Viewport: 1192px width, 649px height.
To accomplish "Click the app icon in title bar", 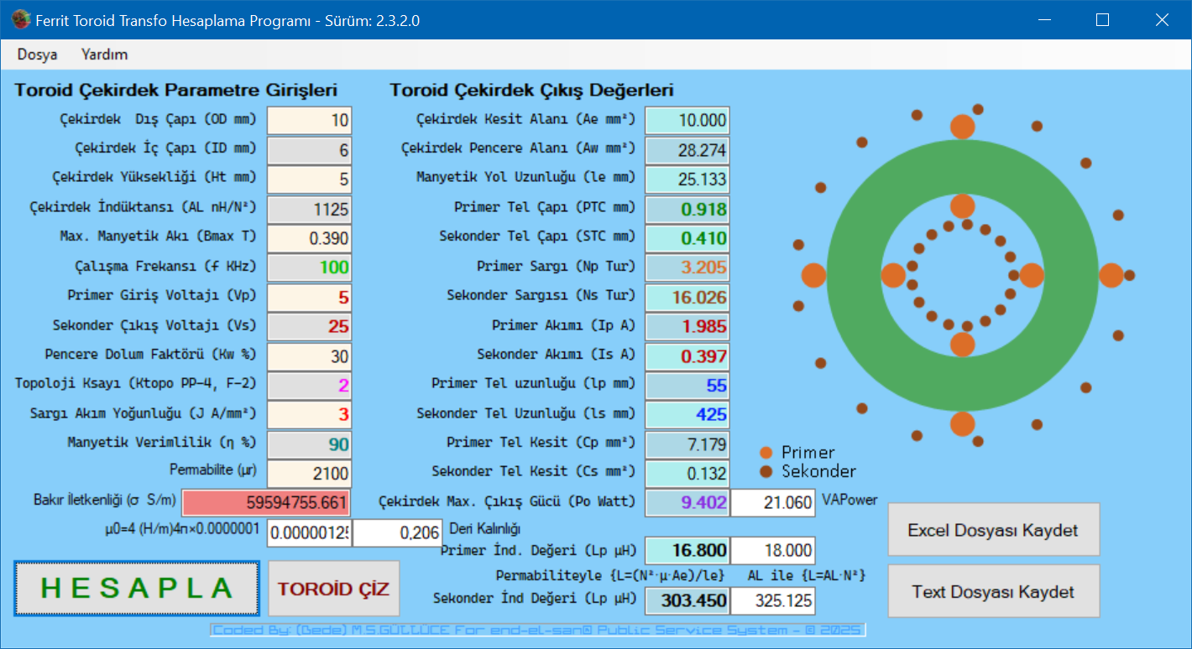I will tap(21, 20).
